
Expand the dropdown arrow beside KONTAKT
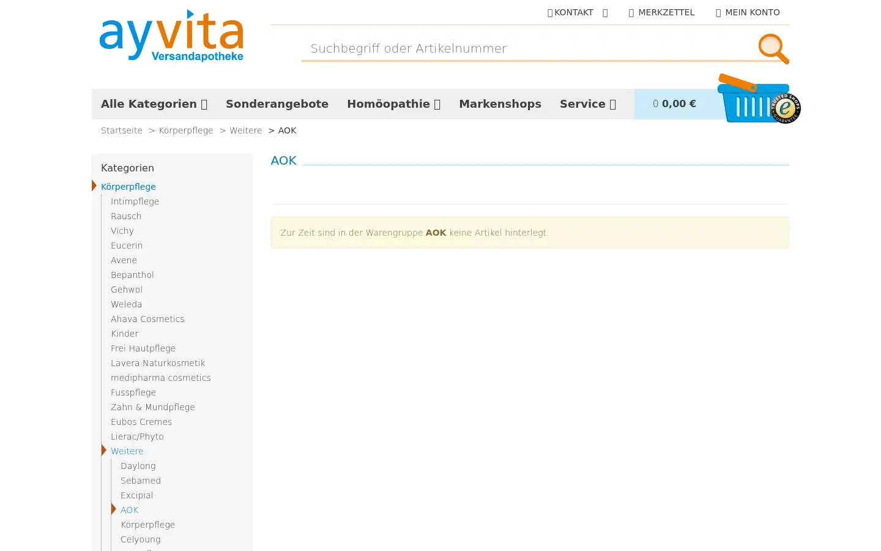tap(605, 13)
